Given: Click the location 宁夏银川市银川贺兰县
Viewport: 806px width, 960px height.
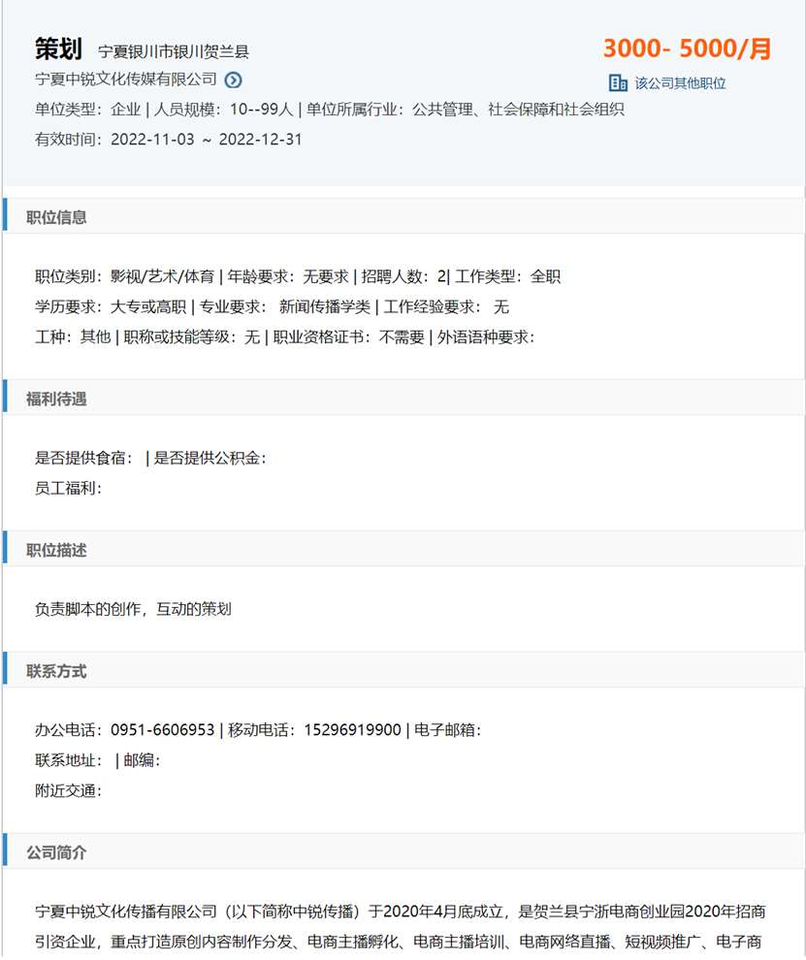Looking at the screenshot, I should [174, 51].
